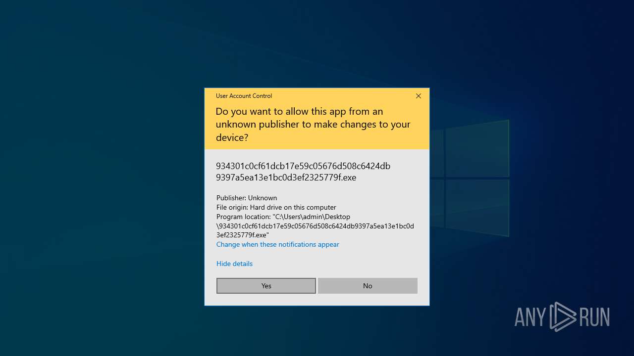This screenshot has height=356, width=634.
Task: Click Yes to allow the app
Action: point(266,286)
